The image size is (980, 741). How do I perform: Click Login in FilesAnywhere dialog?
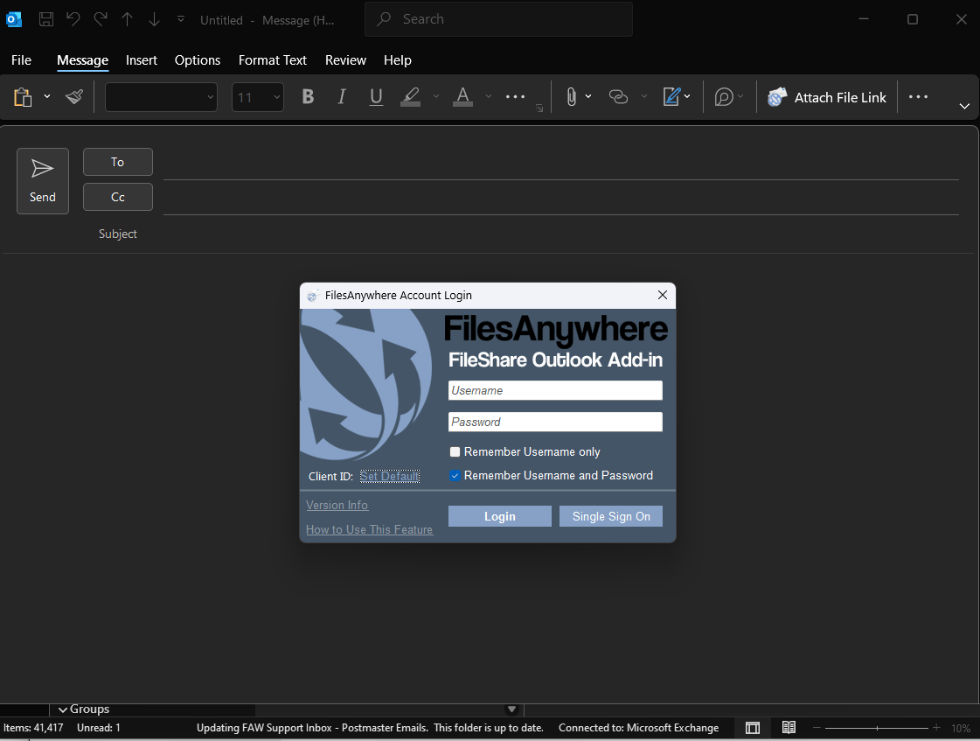(500, 516)
